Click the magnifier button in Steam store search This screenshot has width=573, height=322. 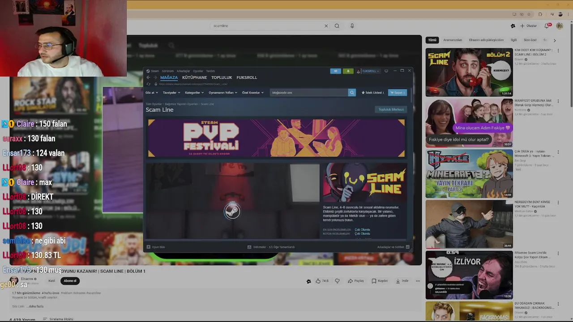[352, 93]
